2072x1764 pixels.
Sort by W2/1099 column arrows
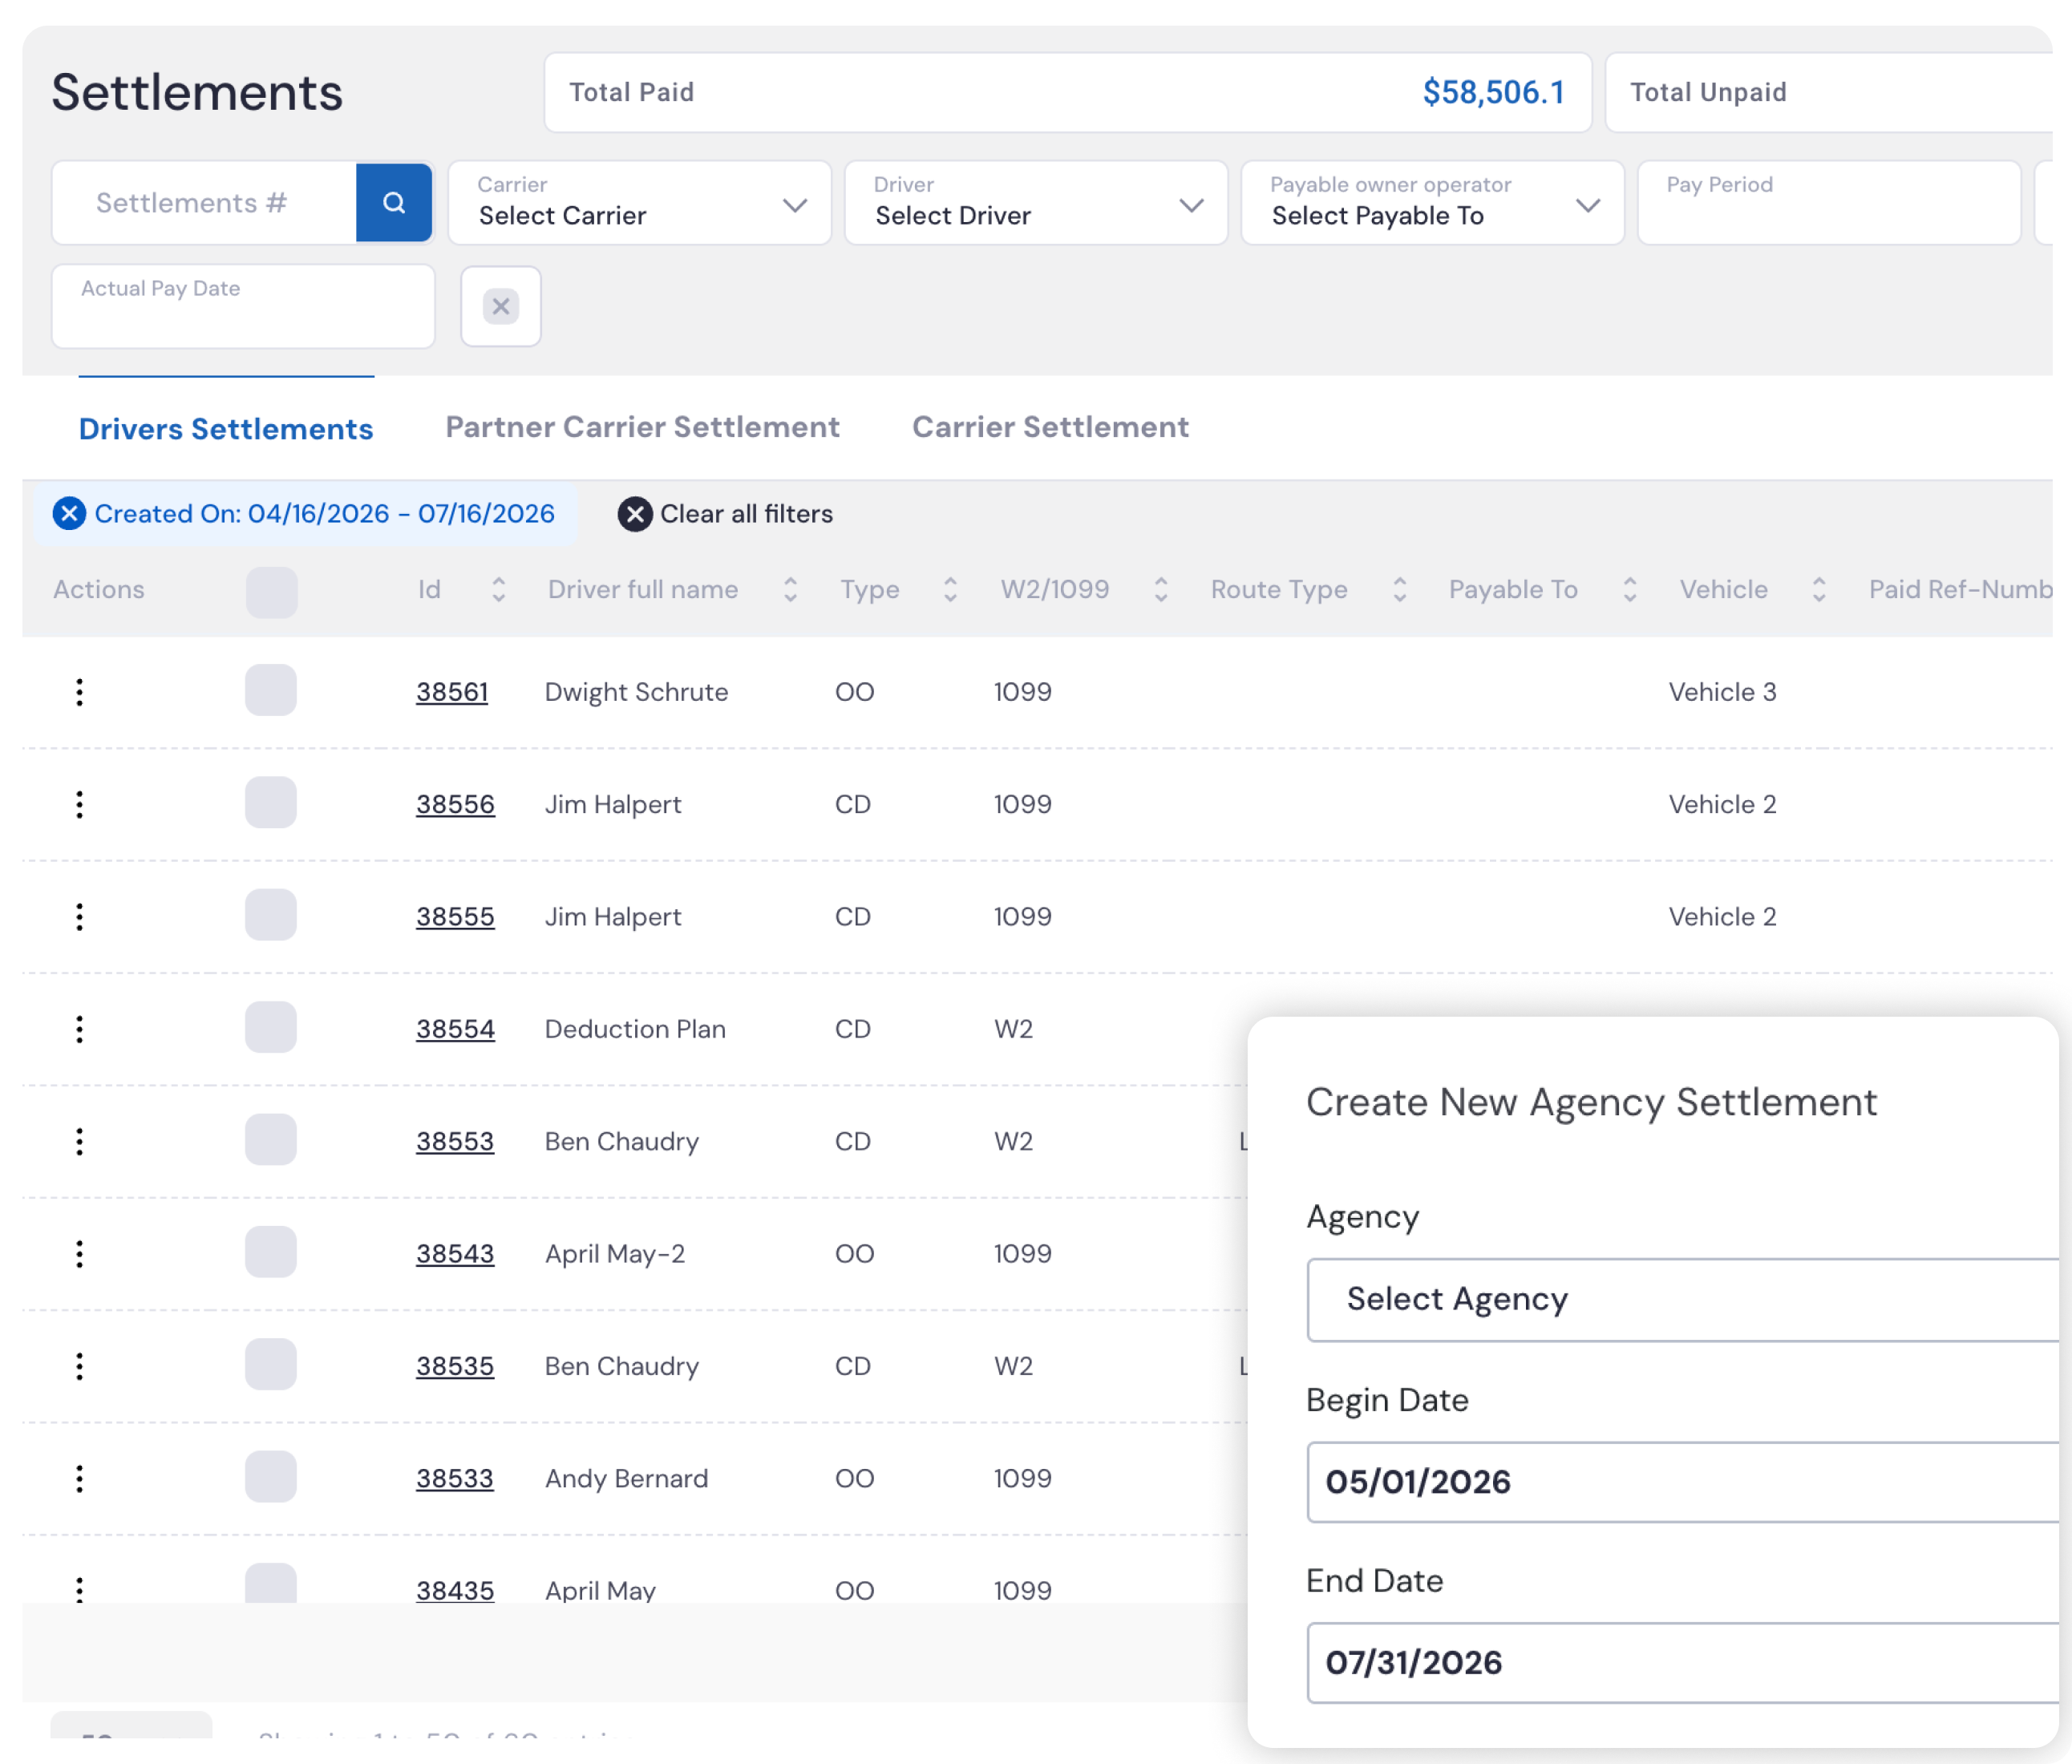pyautogui.click(x=1161, y=590)
